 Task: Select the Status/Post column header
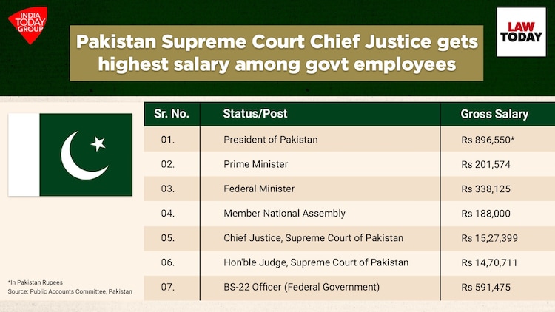(255, 114)
